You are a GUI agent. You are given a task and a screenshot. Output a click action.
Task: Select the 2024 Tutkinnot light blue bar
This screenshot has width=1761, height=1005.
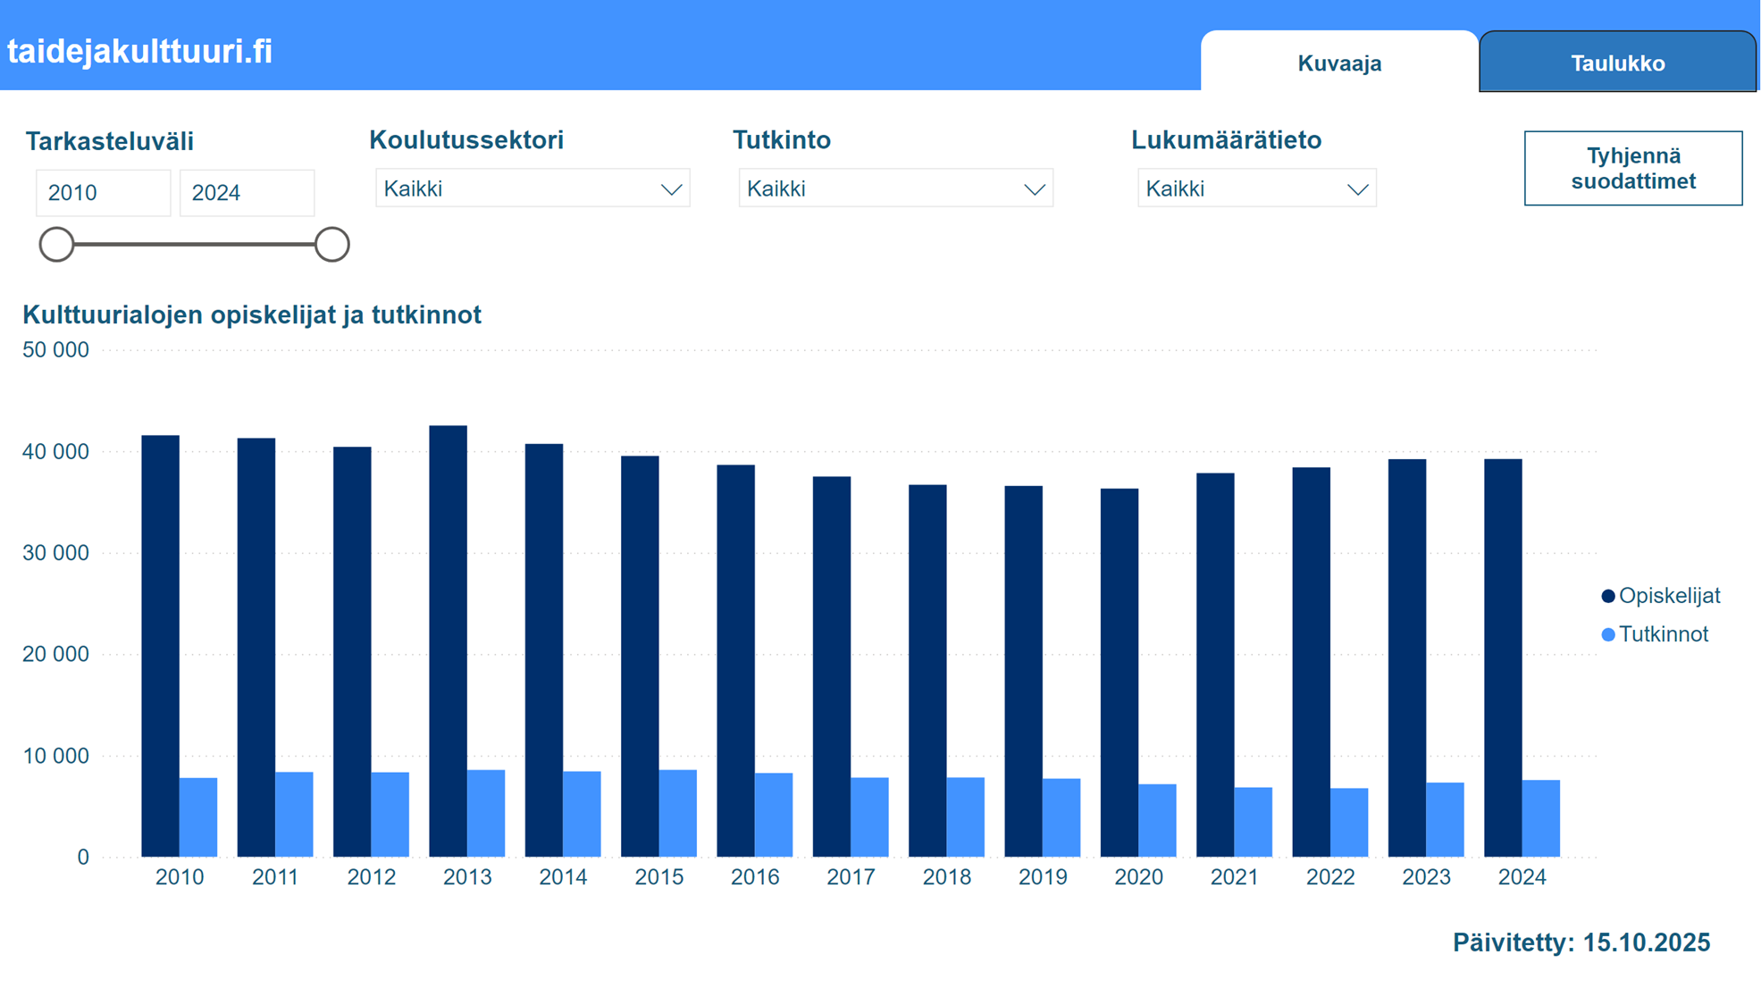click(x=1540, y=818)
